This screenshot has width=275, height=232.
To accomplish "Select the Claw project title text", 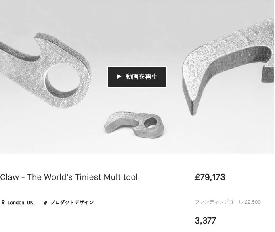I will point(69,177).
